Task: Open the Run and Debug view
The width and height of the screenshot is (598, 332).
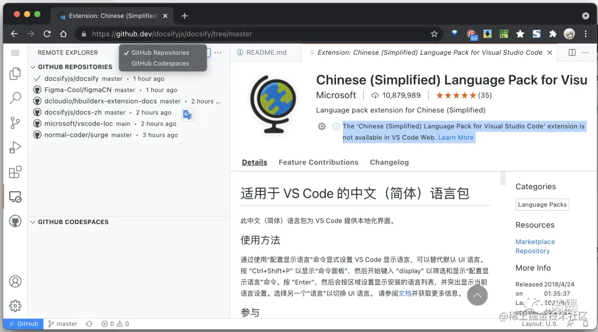Action: [x=16, y=148]
